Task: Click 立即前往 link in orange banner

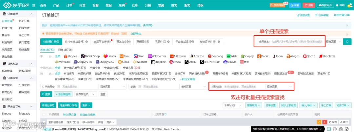Action: point(136,34)
